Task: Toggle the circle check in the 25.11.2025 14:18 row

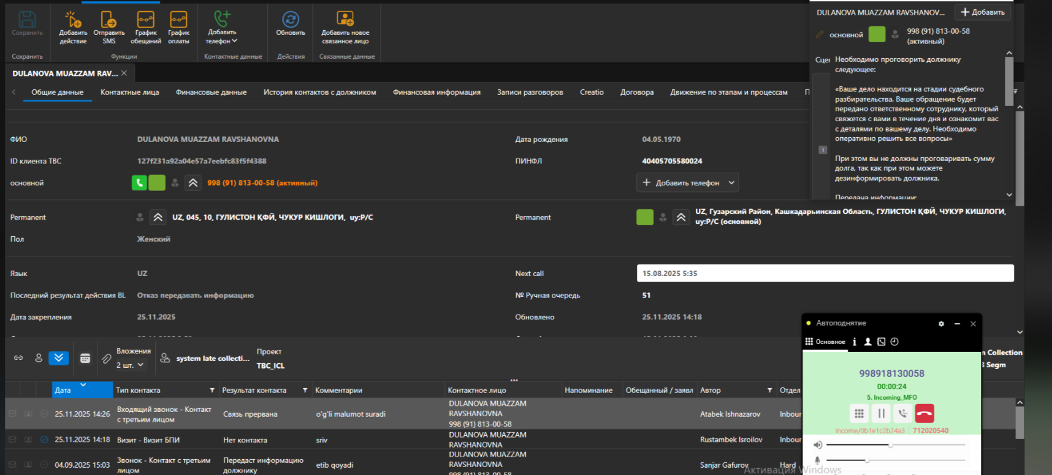Action: pyautogui.click(x=44, y=439)
